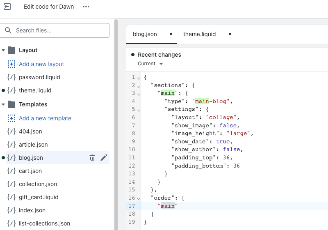Click the Add a new template link
Image resolution: width=328 pixels, height=230 pixels.
coord(45,118)
